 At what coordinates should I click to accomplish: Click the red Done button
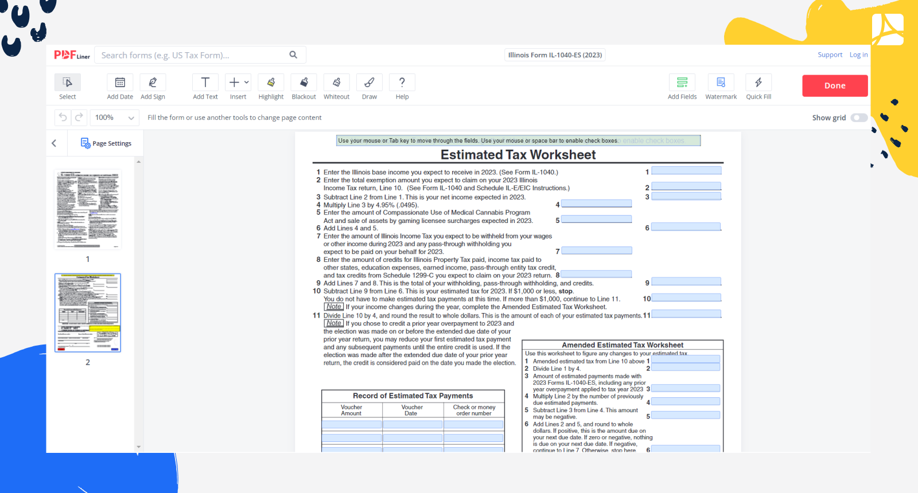click(x=835, y=85)
